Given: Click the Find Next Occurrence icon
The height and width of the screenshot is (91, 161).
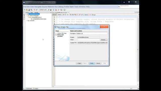Looking at the screenshot, I should (x=74, y=15).
